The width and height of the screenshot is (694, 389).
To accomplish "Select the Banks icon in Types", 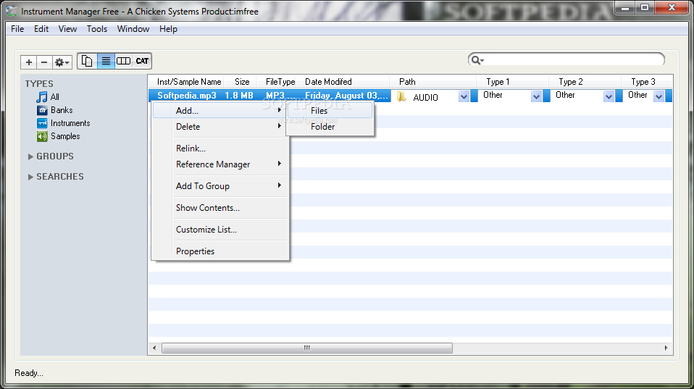I will click(42, 110).
